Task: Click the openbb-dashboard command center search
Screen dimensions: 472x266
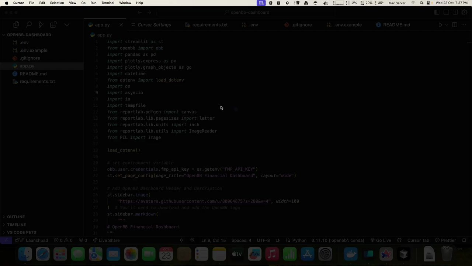Action: tap(247, 12)
